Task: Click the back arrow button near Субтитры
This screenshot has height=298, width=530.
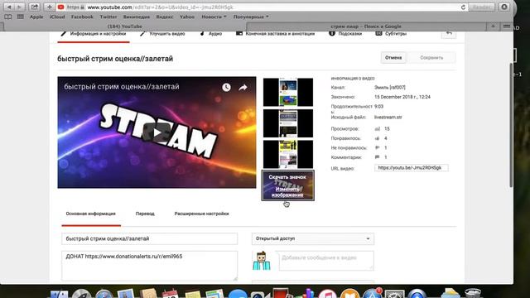Action: pos(449,33)
